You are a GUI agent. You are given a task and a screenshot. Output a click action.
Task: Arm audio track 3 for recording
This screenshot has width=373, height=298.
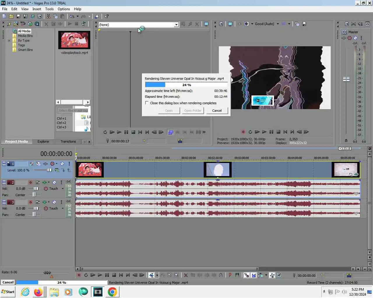click(30, 202)
